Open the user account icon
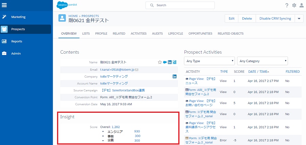 (302, 5)
